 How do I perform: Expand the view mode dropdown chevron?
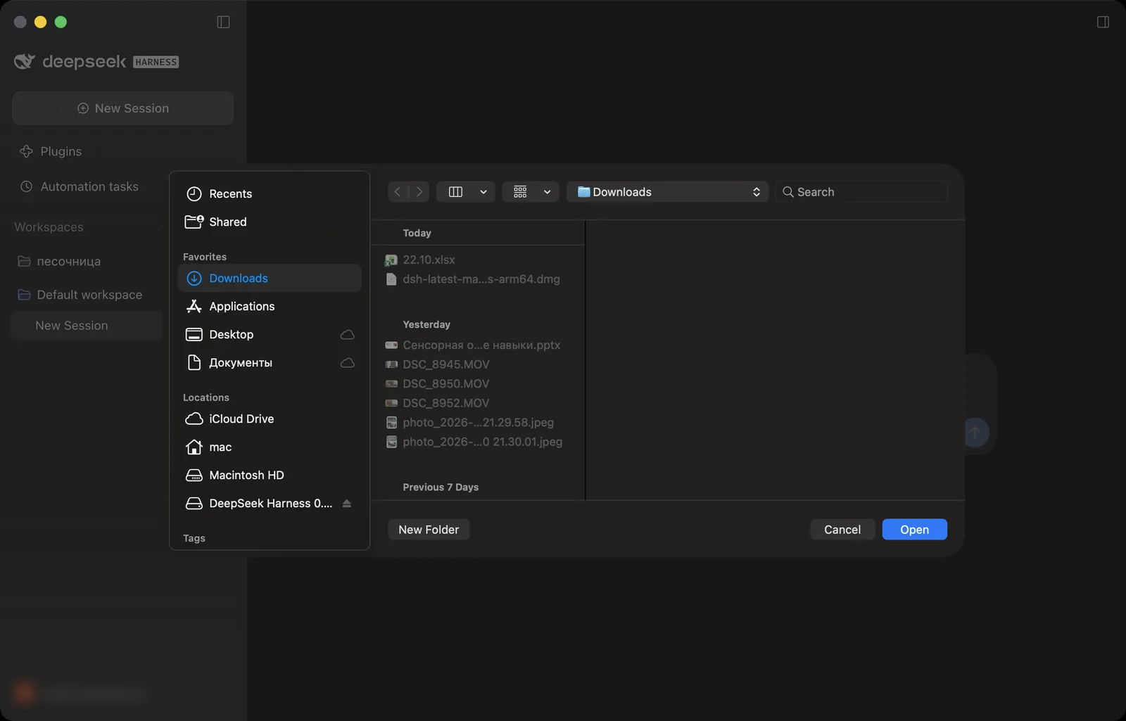pos(483,192)
